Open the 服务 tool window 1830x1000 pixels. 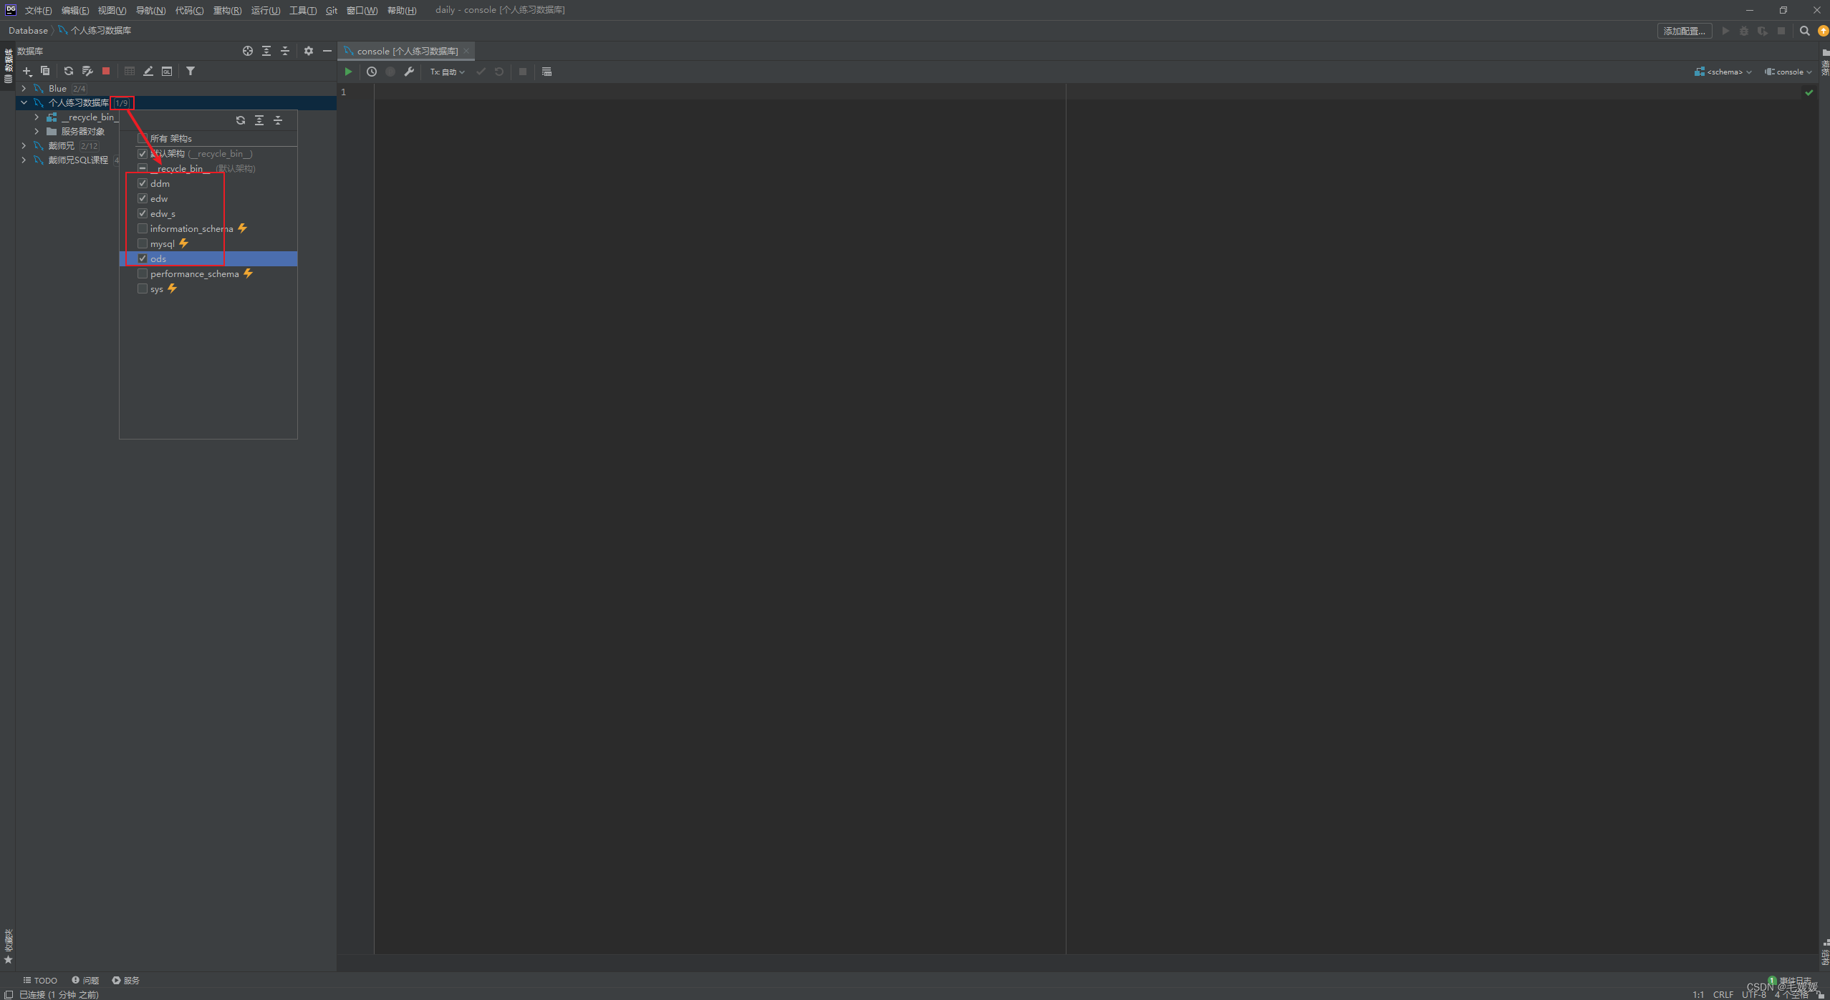coord(126,980)
